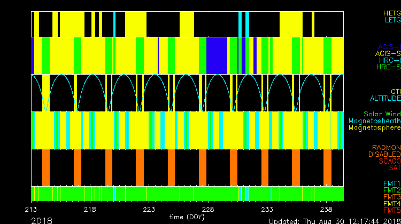Click the 238 tick on time axis
The image size is (401, 224).
pyautogui.click(x=326, y=209)
